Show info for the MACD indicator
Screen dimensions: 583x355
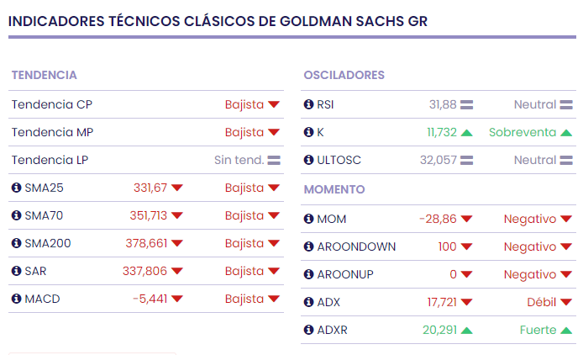pos(16,299)
